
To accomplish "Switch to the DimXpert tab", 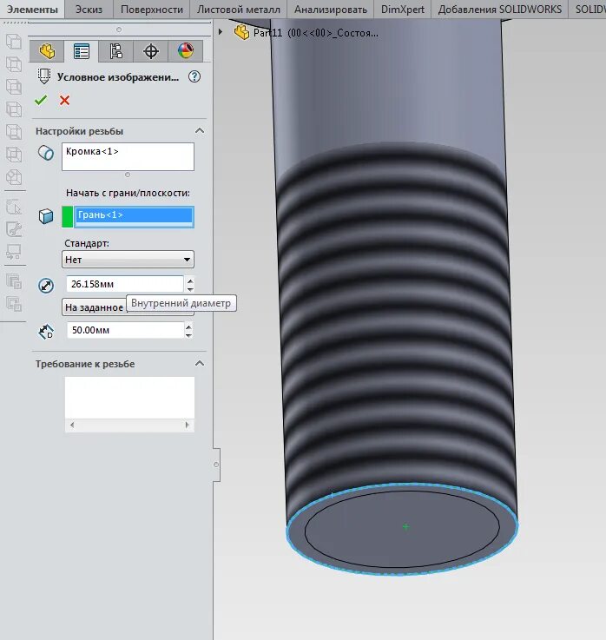I will [402, 9].
